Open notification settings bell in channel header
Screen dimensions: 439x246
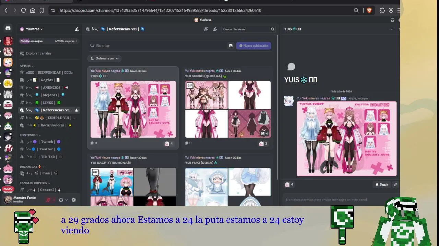coord(206,29)
